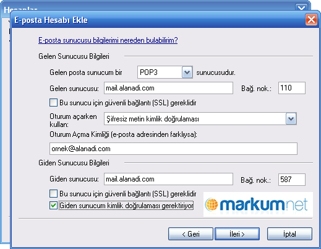Click the Gelen sunucusu field
The height and width of the screenshot is (249, 321).
coord(168,88)
